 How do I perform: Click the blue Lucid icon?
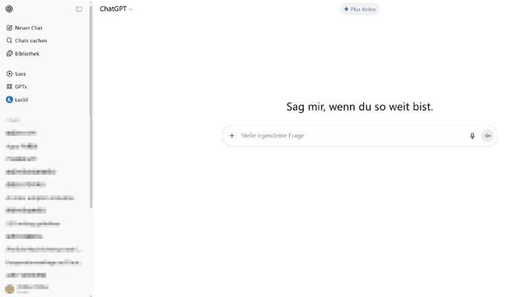9,99
